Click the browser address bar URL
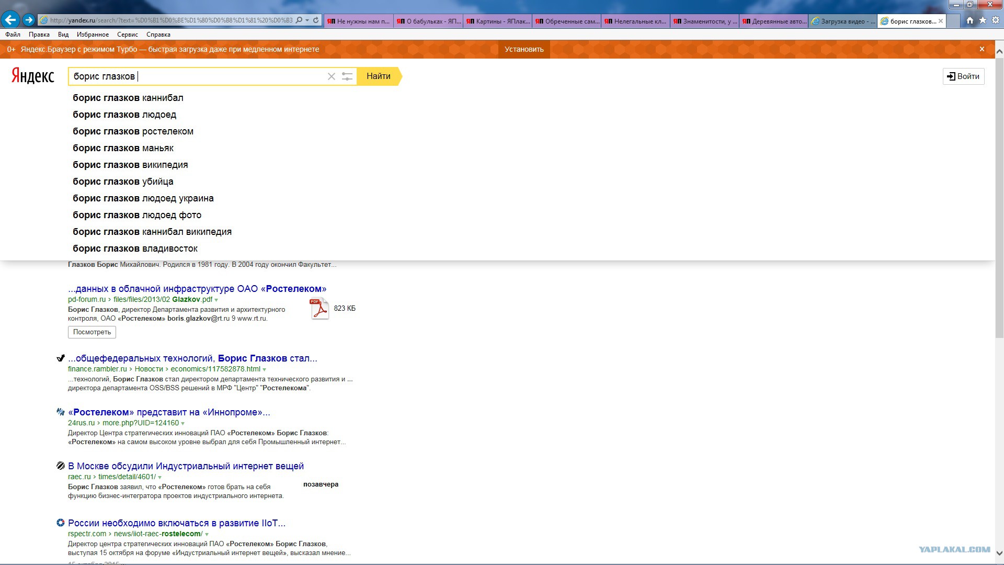Image resolution: width=1004 pixels, height=565 pixels. tap(171, 20)
